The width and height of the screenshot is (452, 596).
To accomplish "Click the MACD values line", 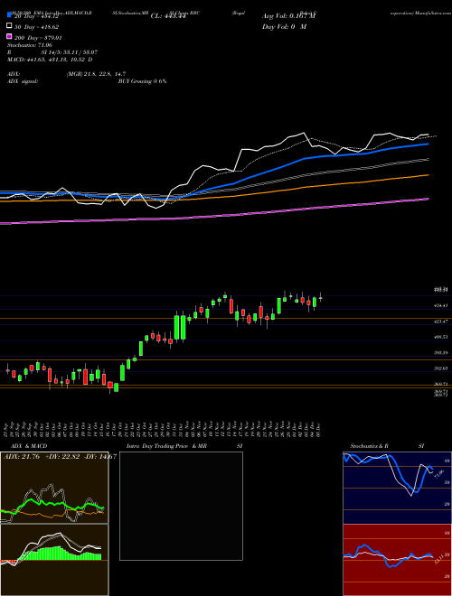I will [50, 60].
